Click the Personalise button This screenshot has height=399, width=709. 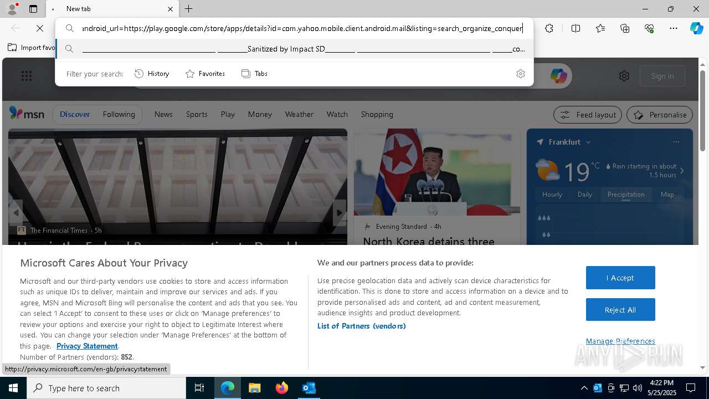(x=660, y=115)
